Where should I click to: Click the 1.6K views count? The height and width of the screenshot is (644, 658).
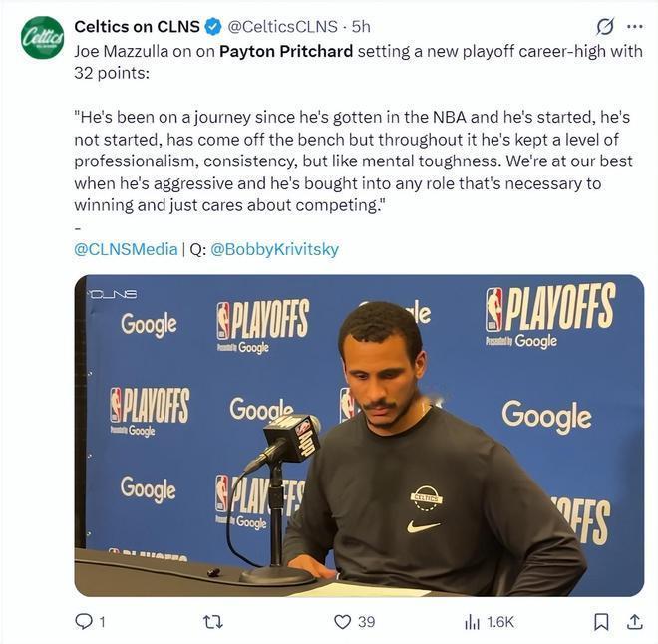coord(500,622)
